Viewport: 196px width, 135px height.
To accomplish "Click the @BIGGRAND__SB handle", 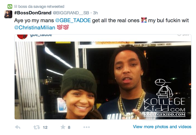I will pyautogui.click(x=71, y=13).
